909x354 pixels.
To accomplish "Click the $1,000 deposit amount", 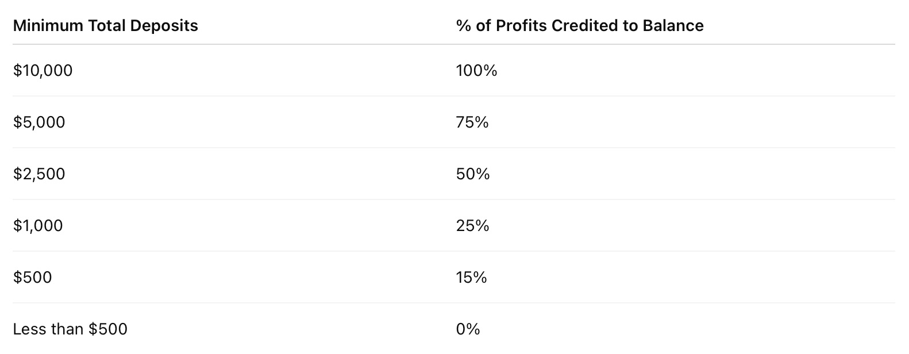I will 38,226.
